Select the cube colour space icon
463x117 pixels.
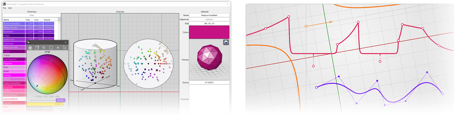(x=37, y=48)
